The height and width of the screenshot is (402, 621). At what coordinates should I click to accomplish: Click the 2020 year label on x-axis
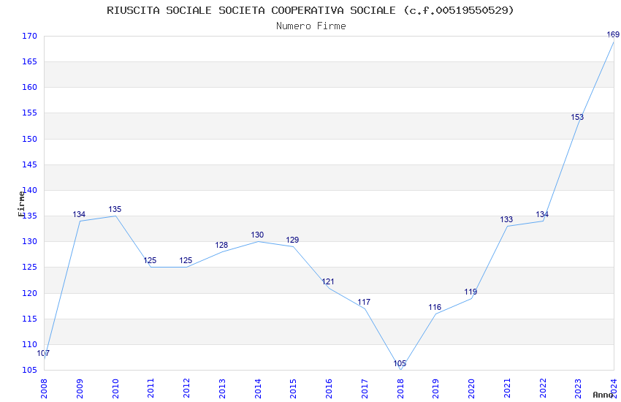[471, 388]
